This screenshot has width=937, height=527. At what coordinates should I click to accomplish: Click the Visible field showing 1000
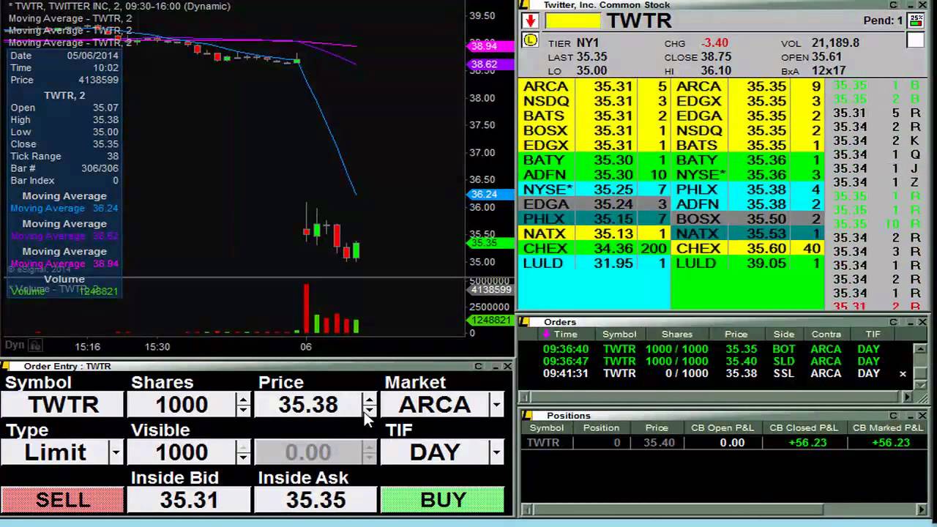coord(182,452)
